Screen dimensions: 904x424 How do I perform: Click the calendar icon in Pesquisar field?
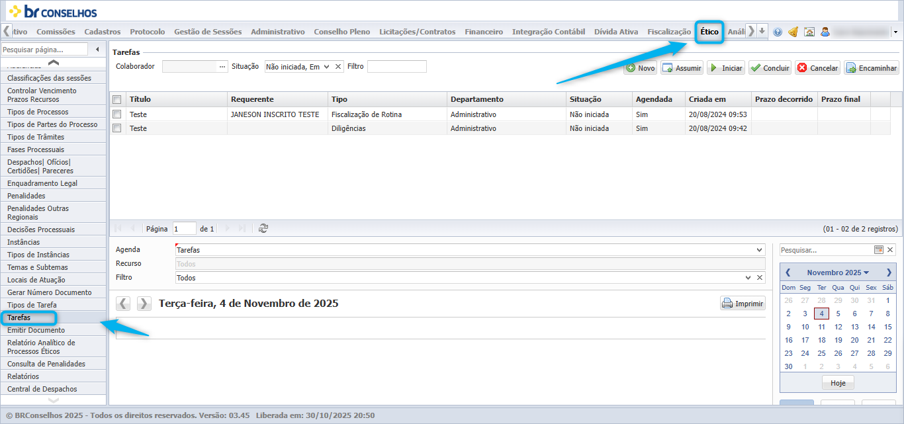tap(879, 250)
